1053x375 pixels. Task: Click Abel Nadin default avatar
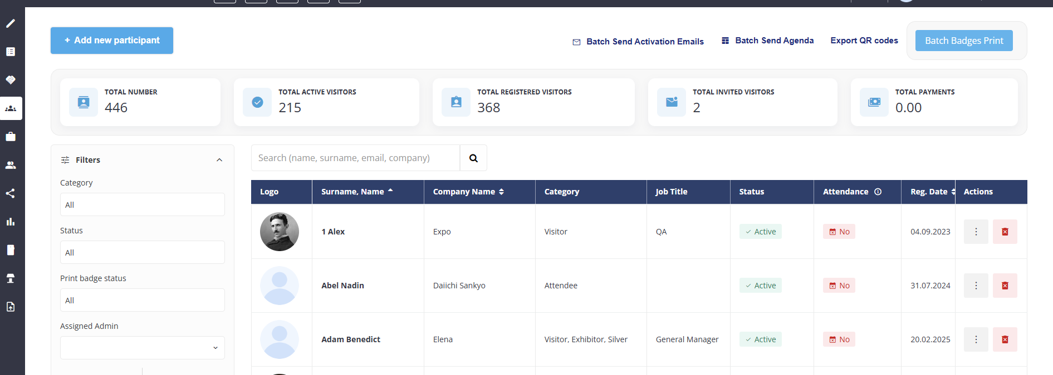click(x=280, y=286)
